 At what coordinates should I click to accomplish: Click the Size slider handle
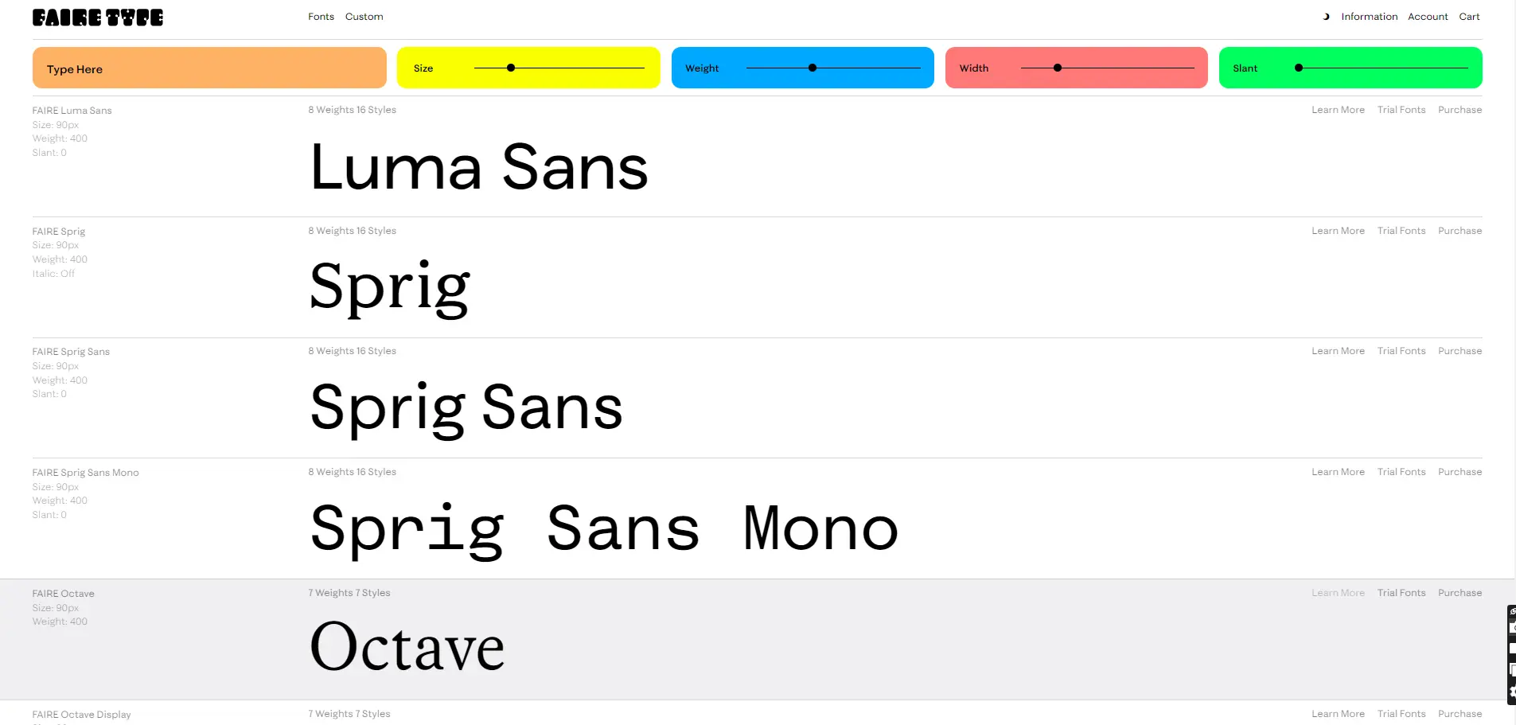point(511,68)
